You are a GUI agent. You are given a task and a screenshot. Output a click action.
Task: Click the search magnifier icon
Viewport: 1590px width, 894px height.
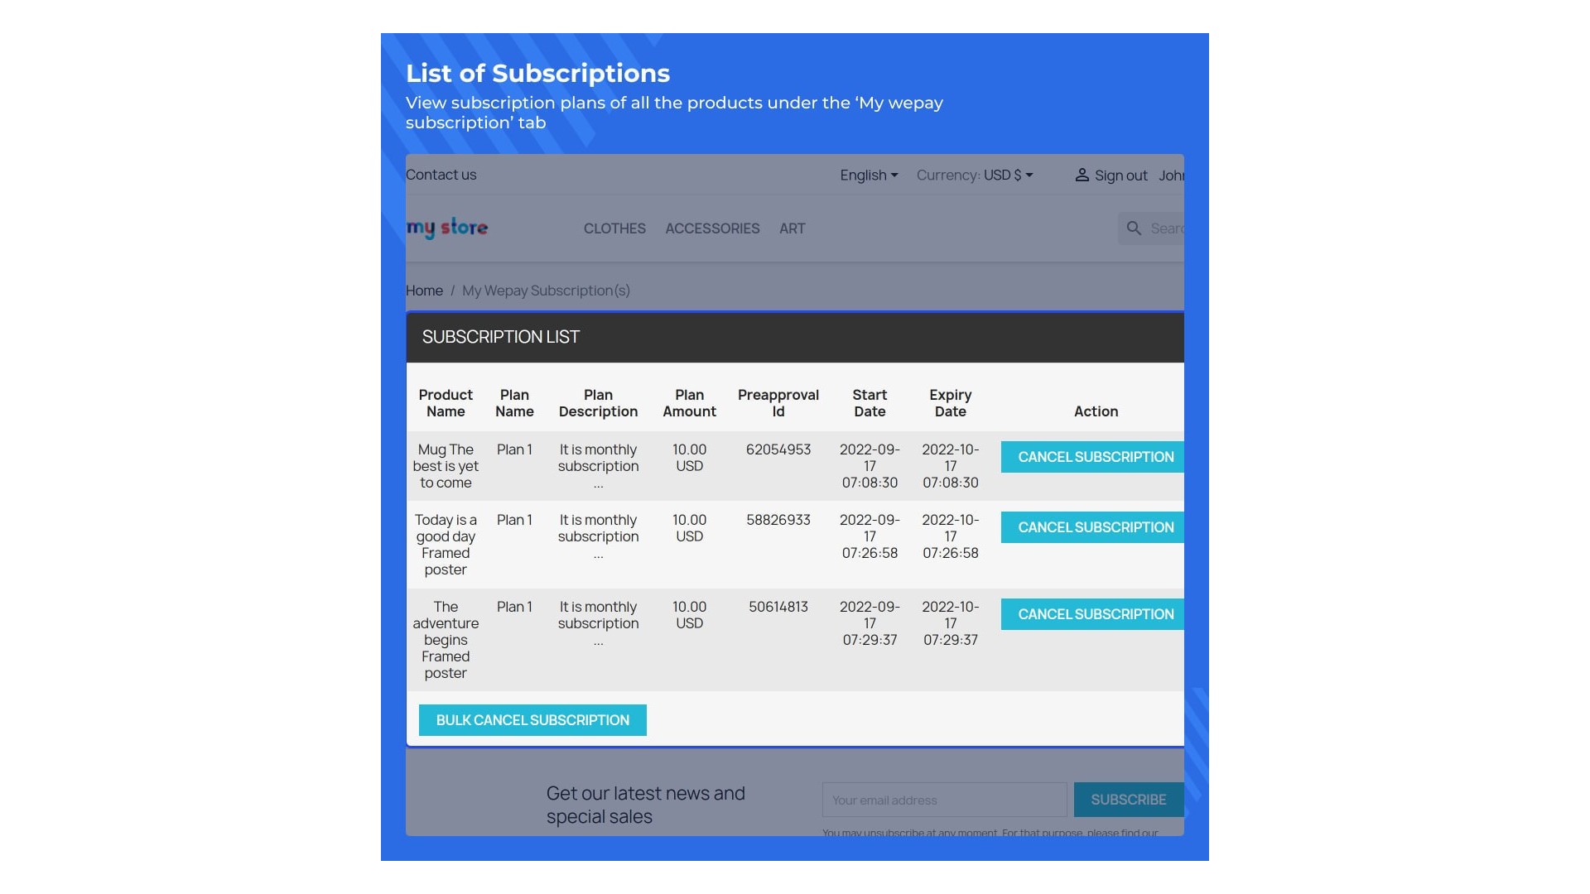(x=1134, y=228)
